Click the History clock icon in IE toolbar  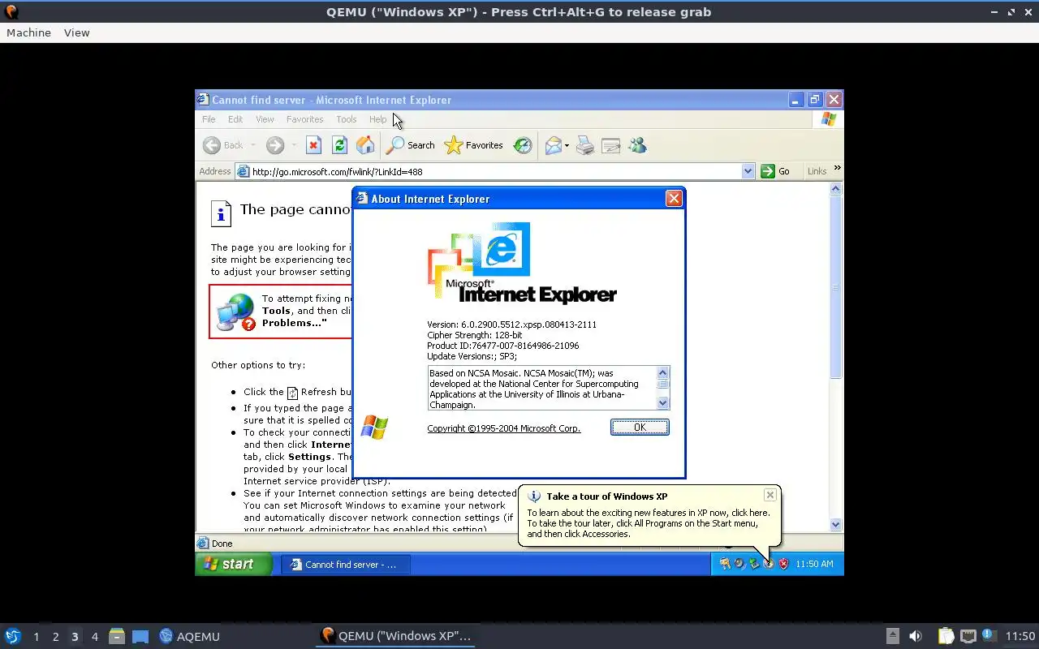(523, 145)
